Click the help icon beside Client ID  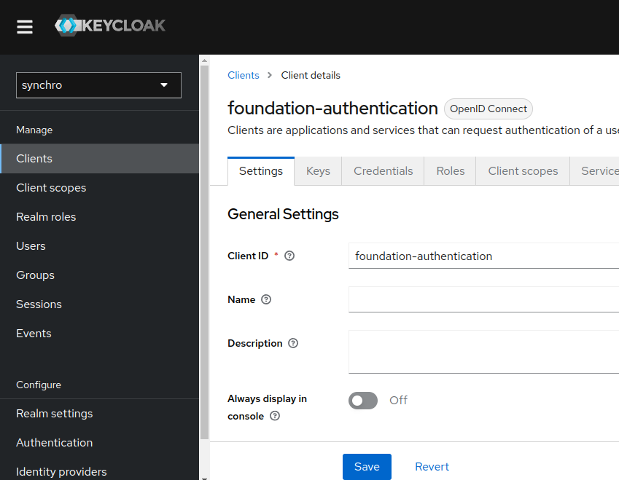pos(289,256)
